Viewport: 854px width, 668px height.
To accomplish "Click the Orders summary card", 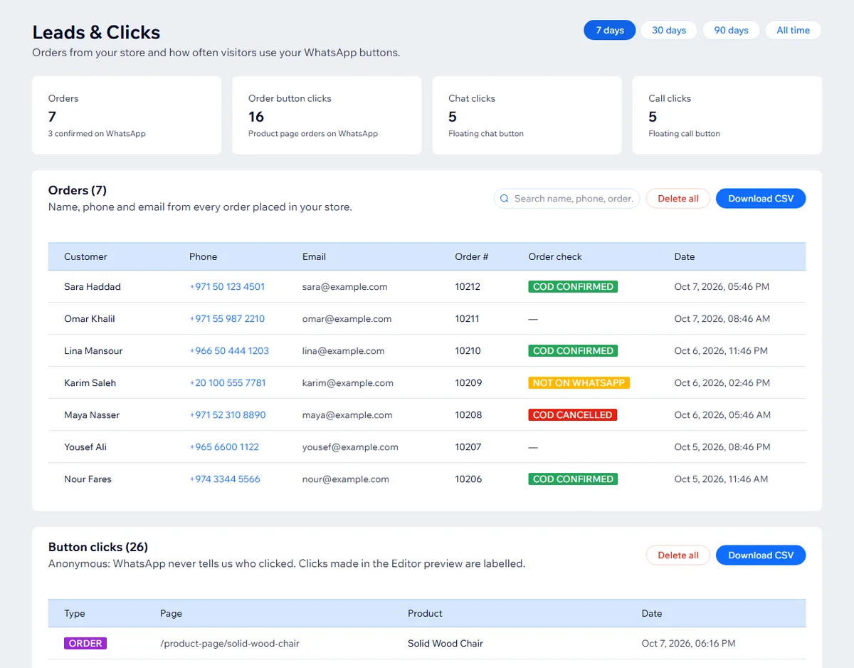I will pos(127,115).
